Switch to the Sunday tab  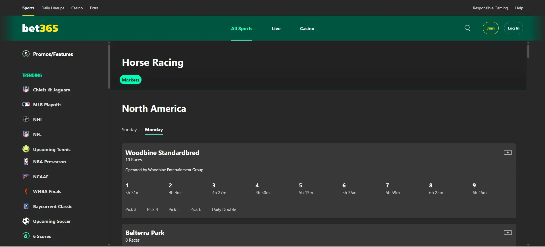(129, 130)
